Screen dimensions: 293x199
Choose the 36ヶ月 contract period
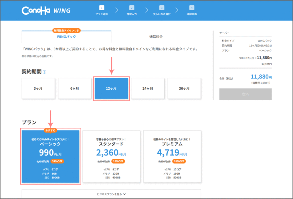(184, 88)
